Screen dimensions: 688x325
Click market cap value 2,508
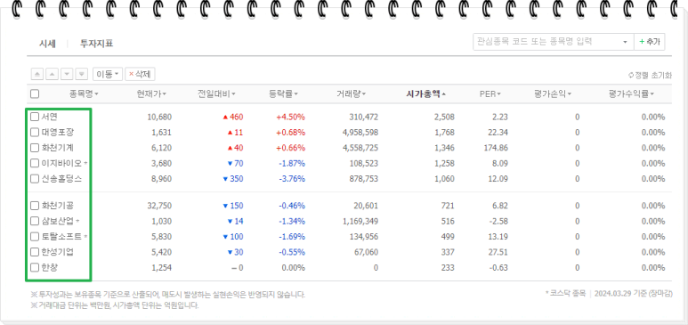(x=445, y=118)
